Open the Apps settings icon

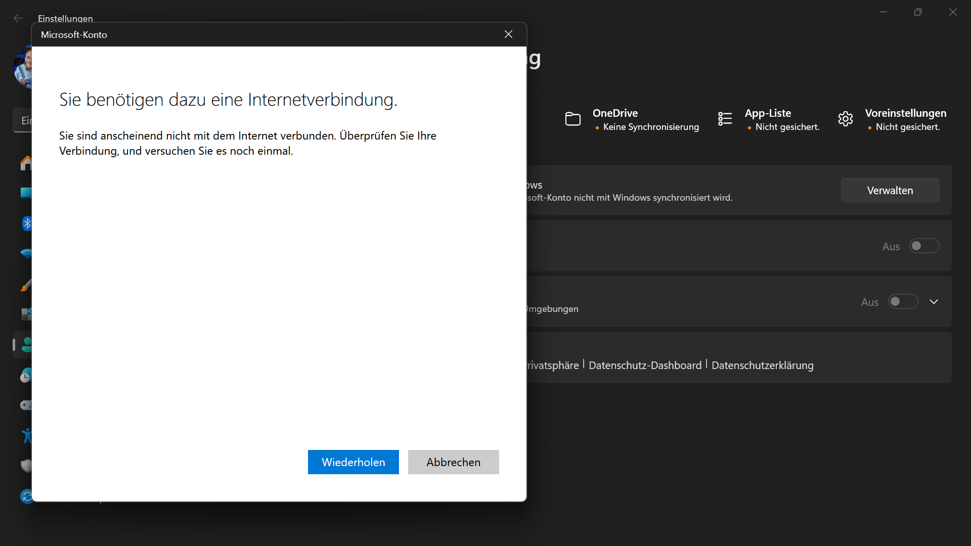click(x=26, y=314)
